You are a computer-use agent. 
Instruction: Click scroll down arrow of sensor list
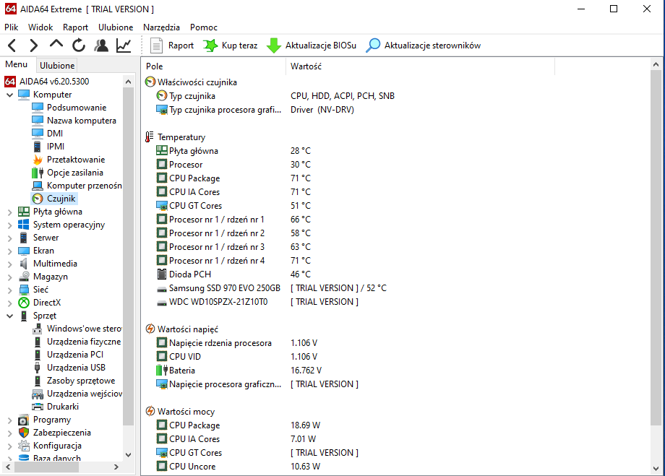(x=656, y=468)
